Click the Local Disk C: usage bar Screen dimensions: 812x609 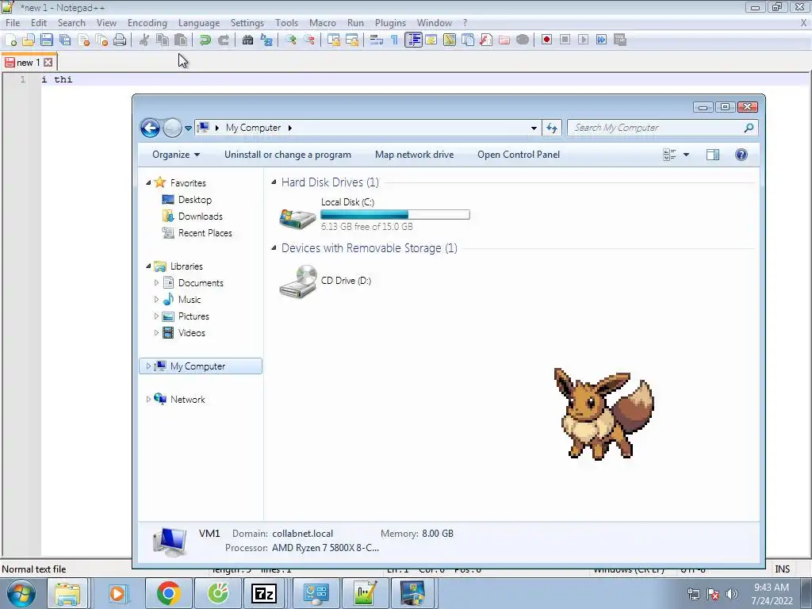(x=395, y=214)
